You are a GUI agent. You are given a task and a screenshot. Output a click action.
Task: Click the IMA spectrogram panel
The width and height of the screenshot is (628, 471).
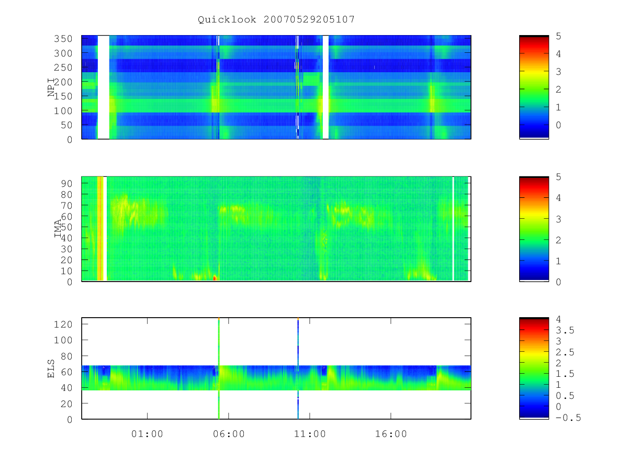pos(276,229)
